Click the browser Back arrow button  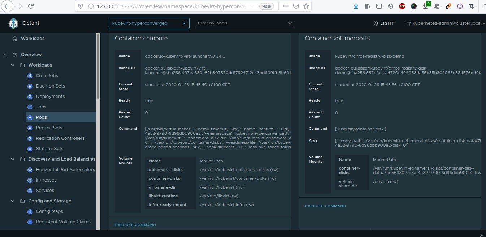pyautogui.click(x=8, y=6)
